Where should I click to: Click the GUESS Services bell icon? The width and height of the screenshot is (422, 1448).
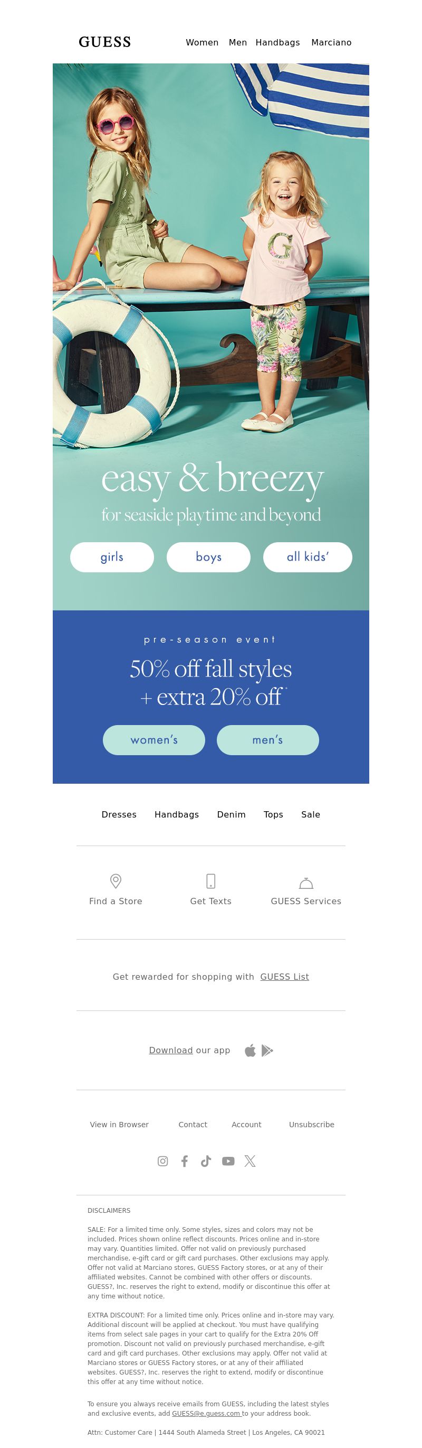tap(306, 883)
